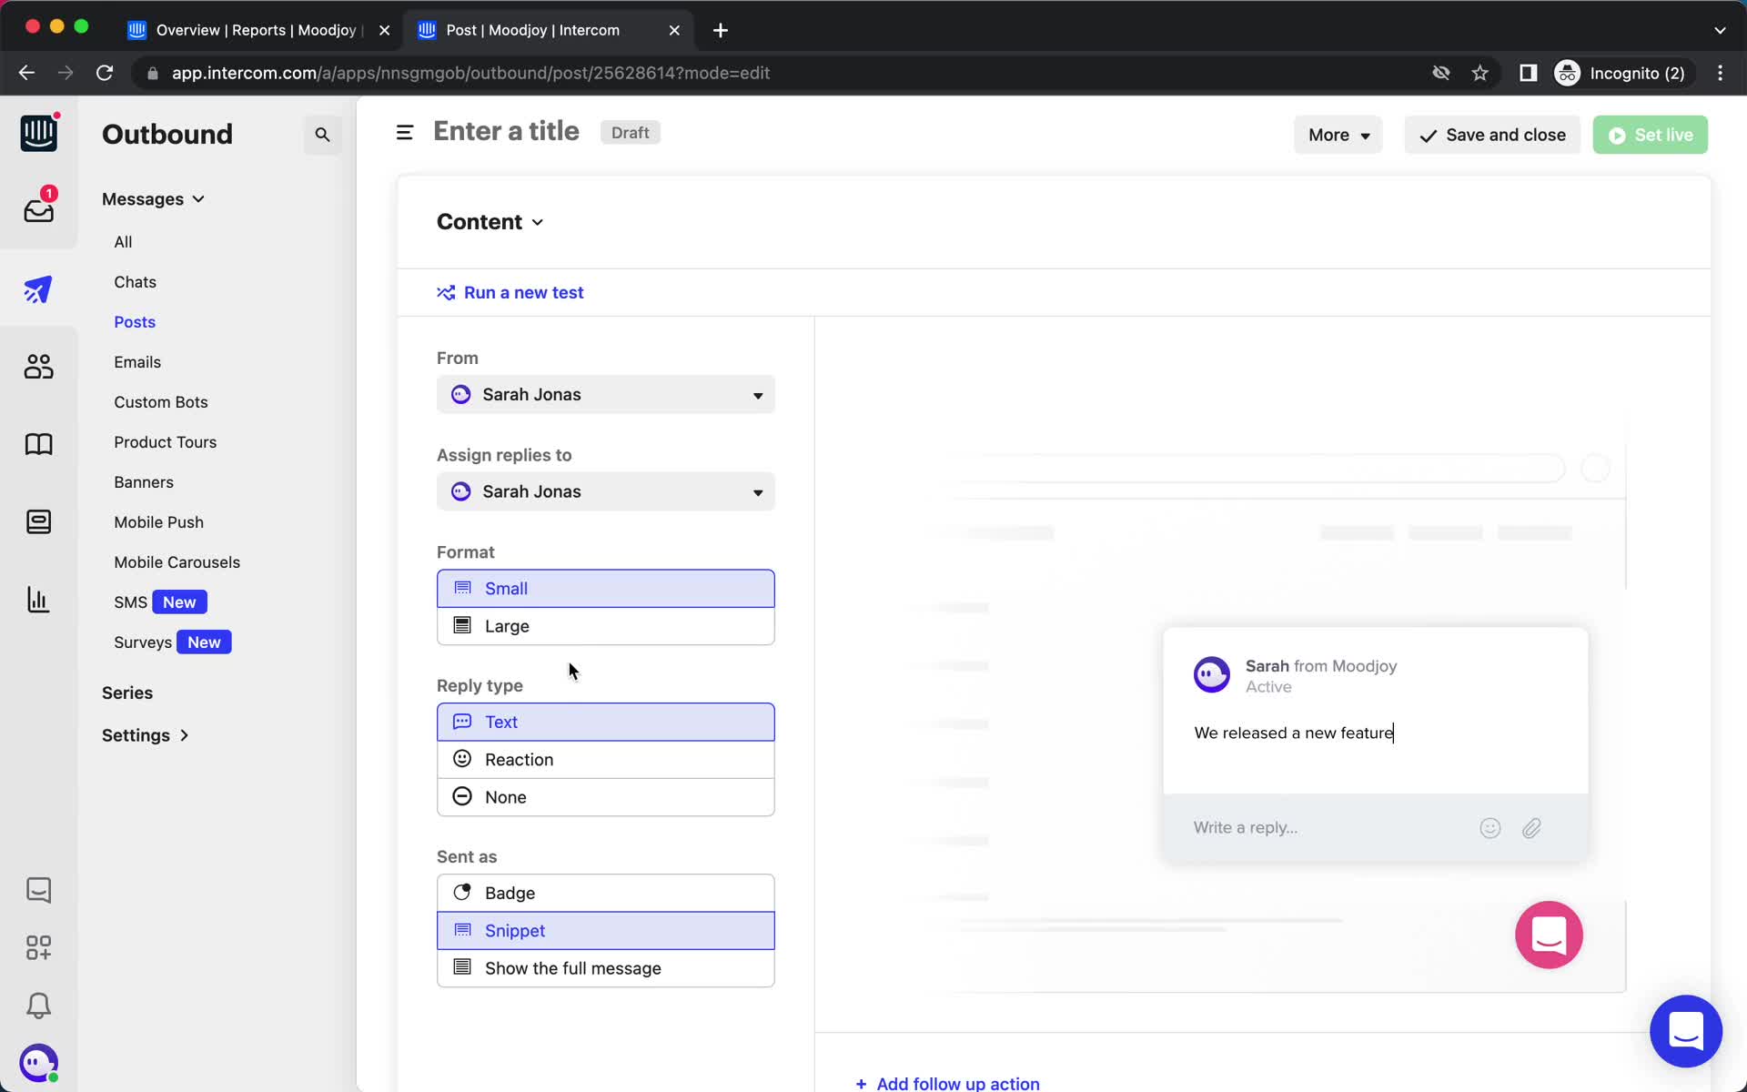Click the emoji icon in reply preview
This screenshot has width=1747, height=1092.
pyautogui.click(x=1489, y=828)
